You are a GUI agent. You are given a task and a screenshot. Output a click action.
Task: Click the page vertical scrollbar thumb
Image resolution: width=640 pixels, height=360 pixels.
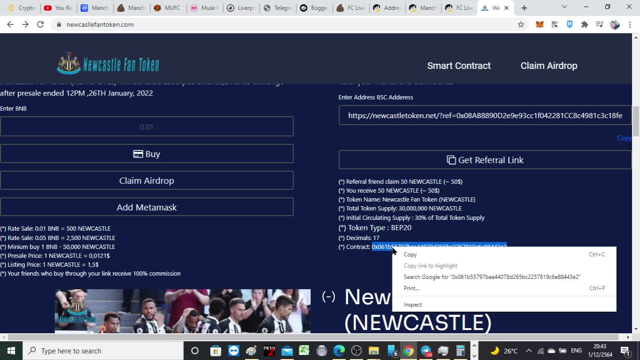(x=636, y=121)
